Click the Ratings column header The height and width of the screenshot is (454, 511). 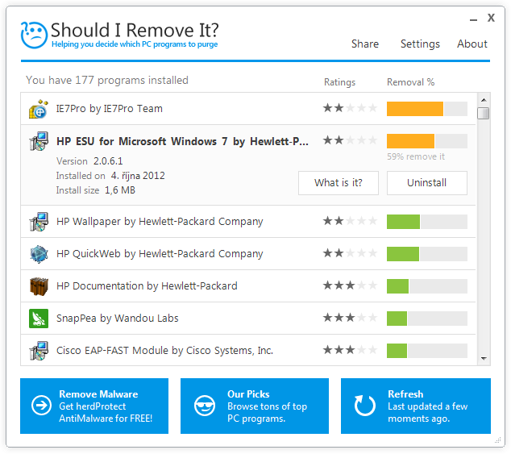(339, 82)
